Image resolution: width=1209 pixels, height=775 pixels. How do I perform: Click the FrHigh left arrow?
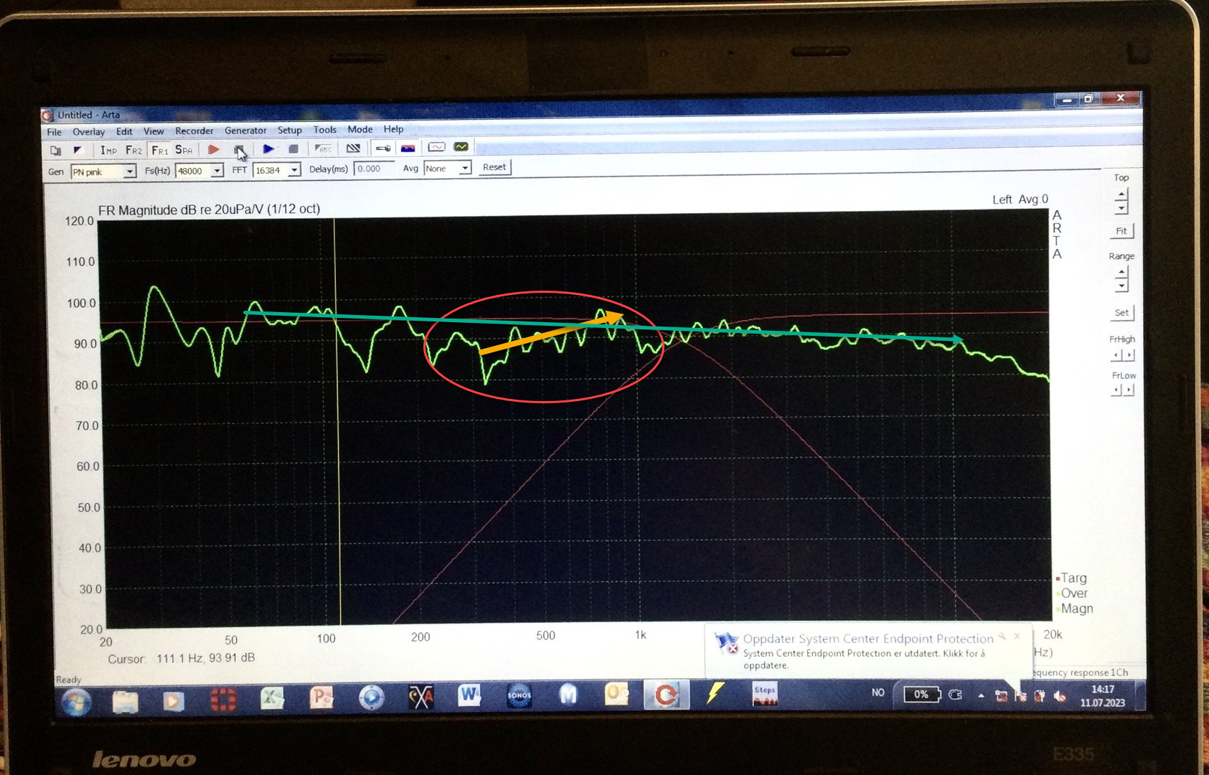pos(1116,355)
